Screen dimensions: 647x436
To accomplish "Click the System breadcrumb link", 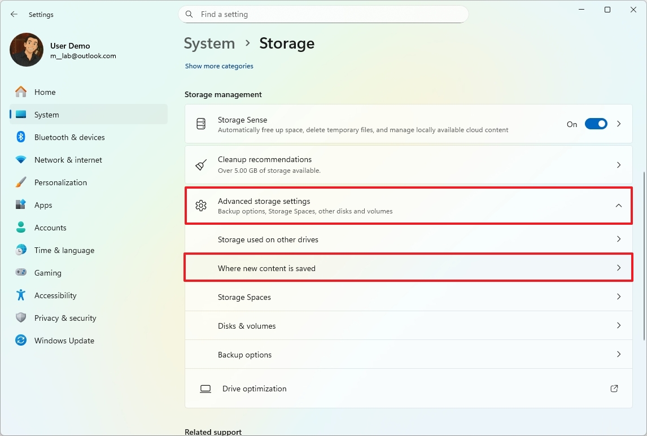I will (209, 43).
